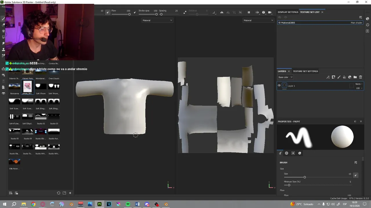Toggle visibility of Material.005 texture set
This screenshot has width=371, height=208.
tap(279, 23)
